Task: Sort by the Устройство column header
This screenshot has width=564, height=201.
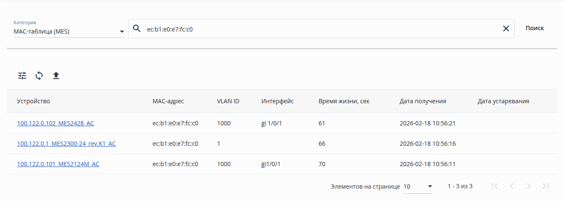Action: coord(34,101)
